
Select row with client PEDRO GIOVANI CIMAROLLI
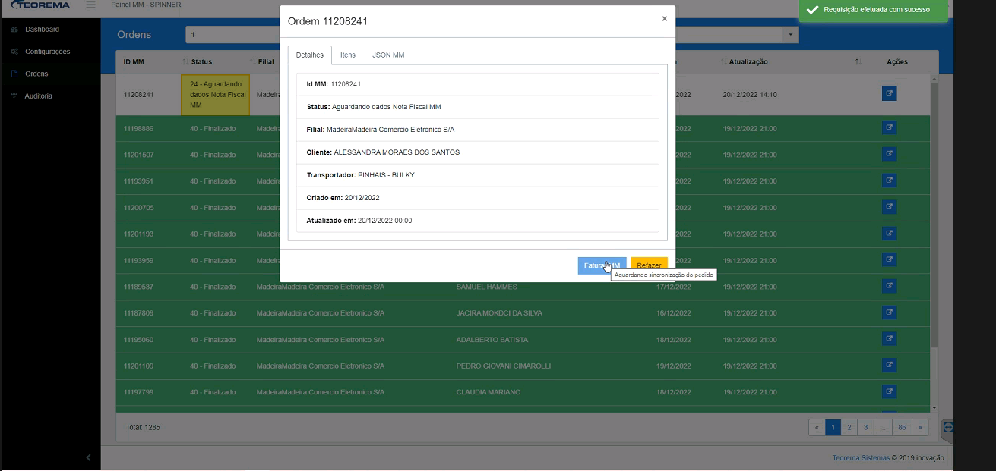(523, 366)
